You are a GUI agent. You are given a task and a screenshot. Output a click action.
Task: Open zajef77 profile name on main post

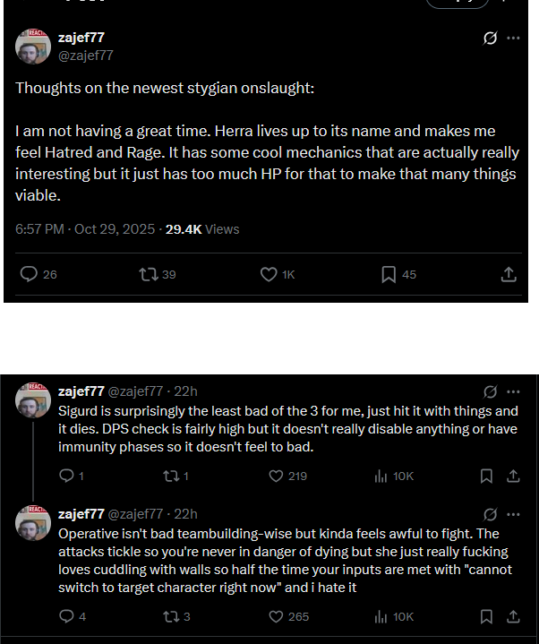pyautogui.click(x=80, y=38)
